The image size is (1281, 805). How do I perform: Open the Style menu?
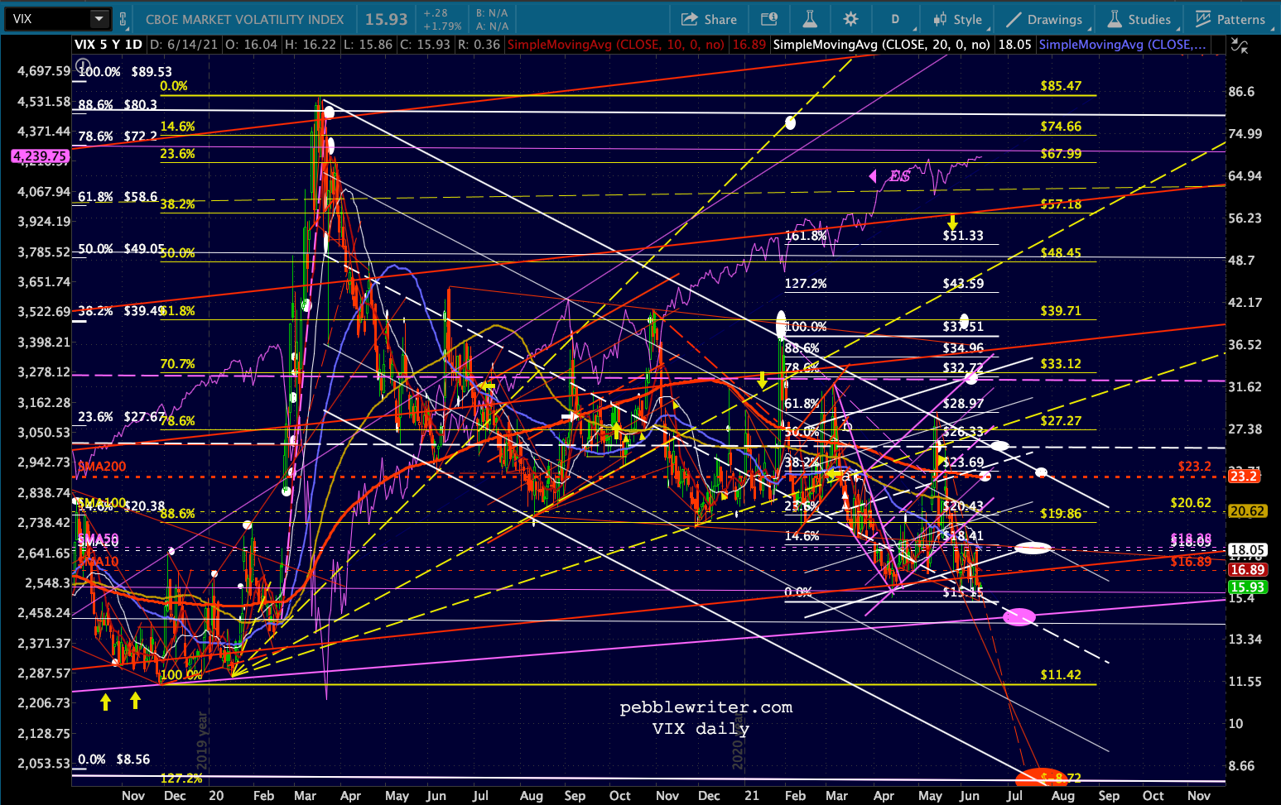957,19
